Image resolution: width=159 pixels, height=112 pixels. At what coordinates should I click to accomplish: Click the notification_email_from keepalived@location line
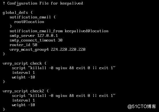(x=59, y=31)
